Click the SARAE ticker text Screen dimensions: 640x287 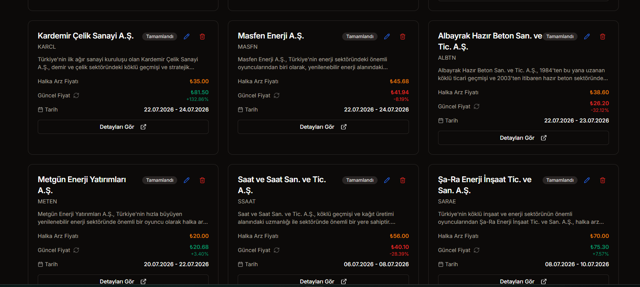447,201
